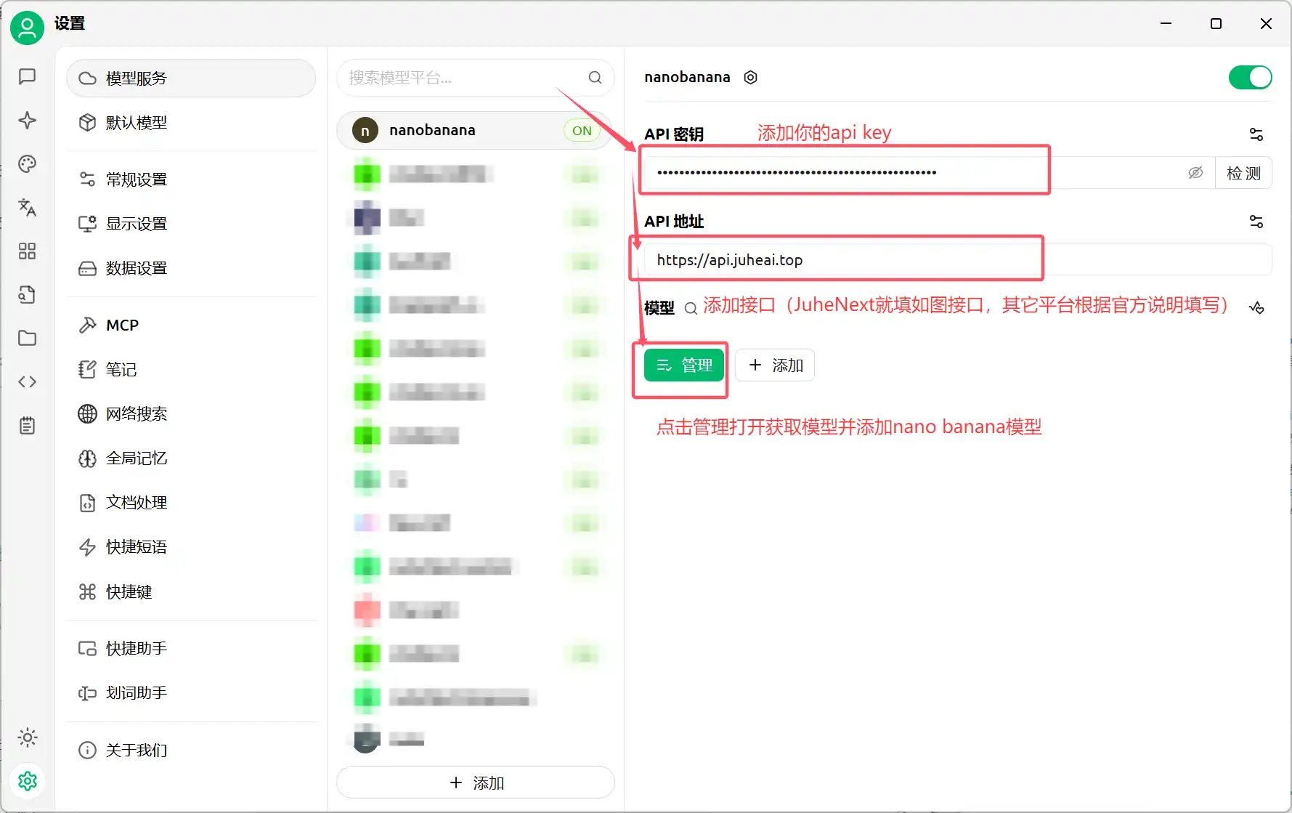The height and width of the screenshot is (813, 1292).
Task: Click the 添加 model button beside 管理
Action: 775,365
